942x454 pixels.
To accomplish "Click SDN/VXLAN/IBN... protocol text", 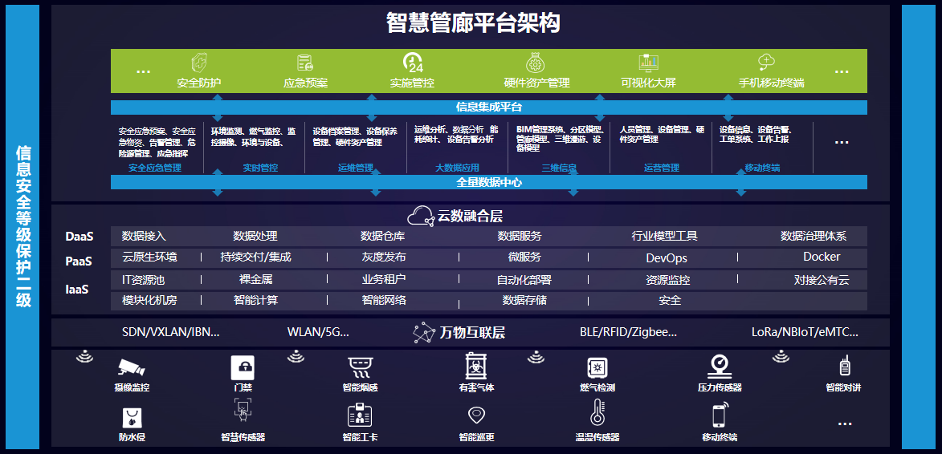I will click(171, 331).
